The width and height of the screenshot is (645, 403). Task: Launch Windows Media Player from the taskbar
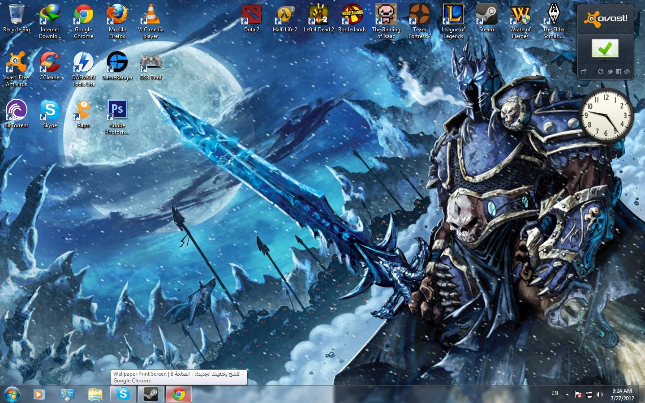pyautogui.click(x=39, y=394)
